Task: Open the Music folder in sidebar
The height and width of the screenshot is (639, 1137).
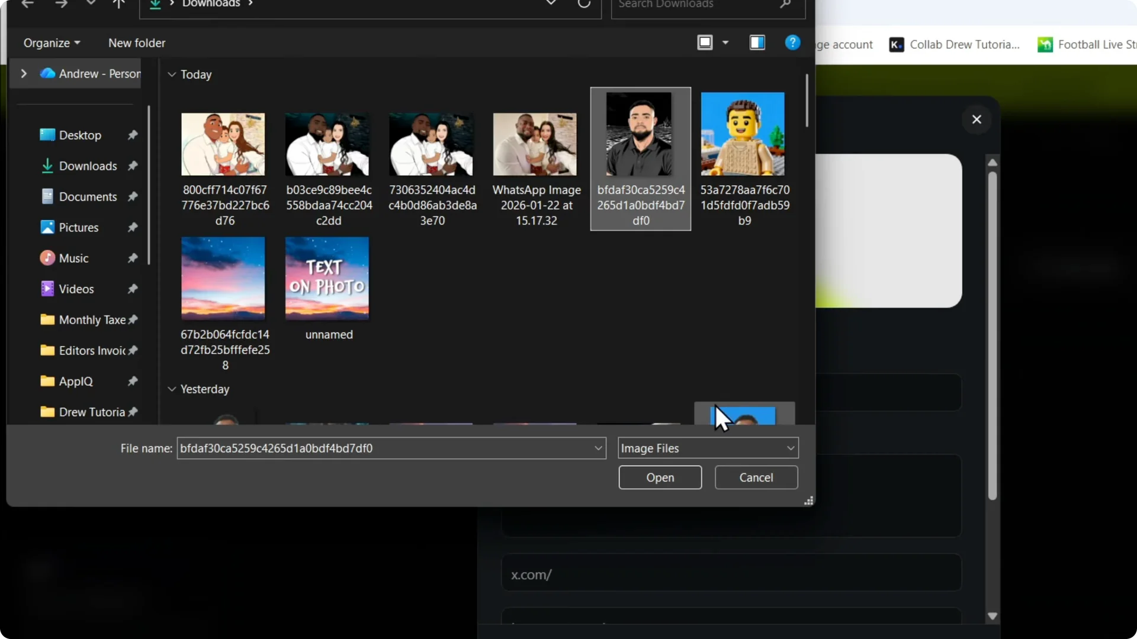Action: click(73, 257)
